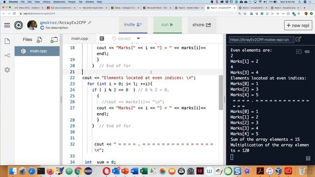
Task: Open Files sidebar icon
Action: (7, 41)
